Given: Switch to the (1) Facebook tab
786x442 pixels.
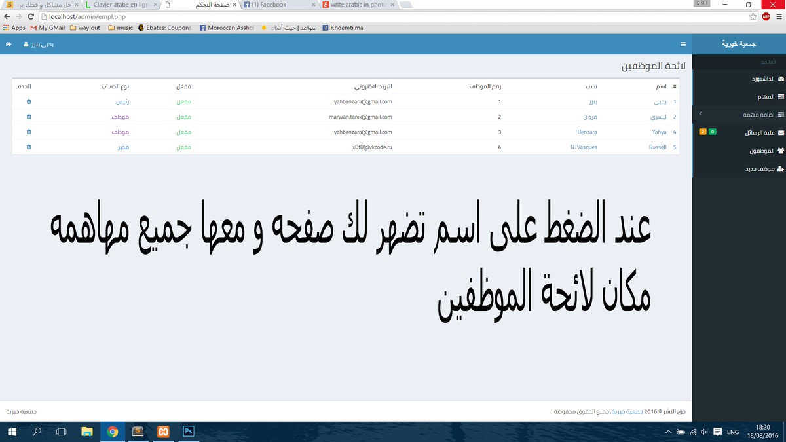Looking at the screenshot, I should tap(278, 5).
